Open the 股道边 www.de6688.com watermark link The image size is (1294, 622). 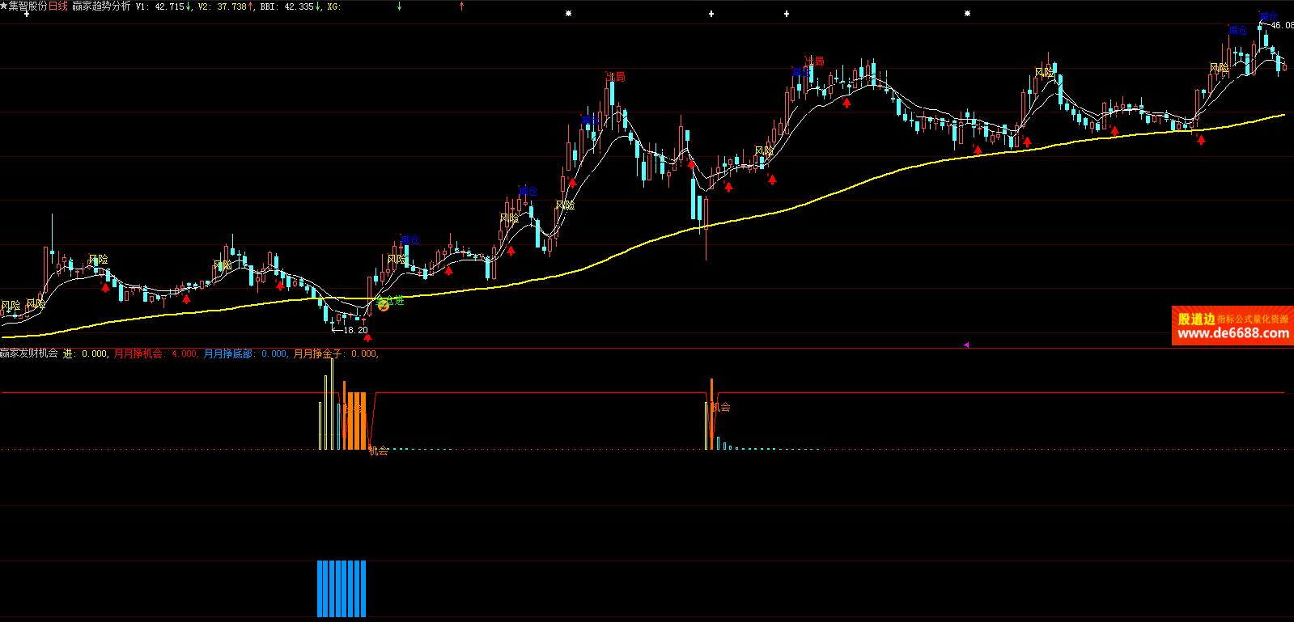pyautogui.click(x=1232, y=326)
